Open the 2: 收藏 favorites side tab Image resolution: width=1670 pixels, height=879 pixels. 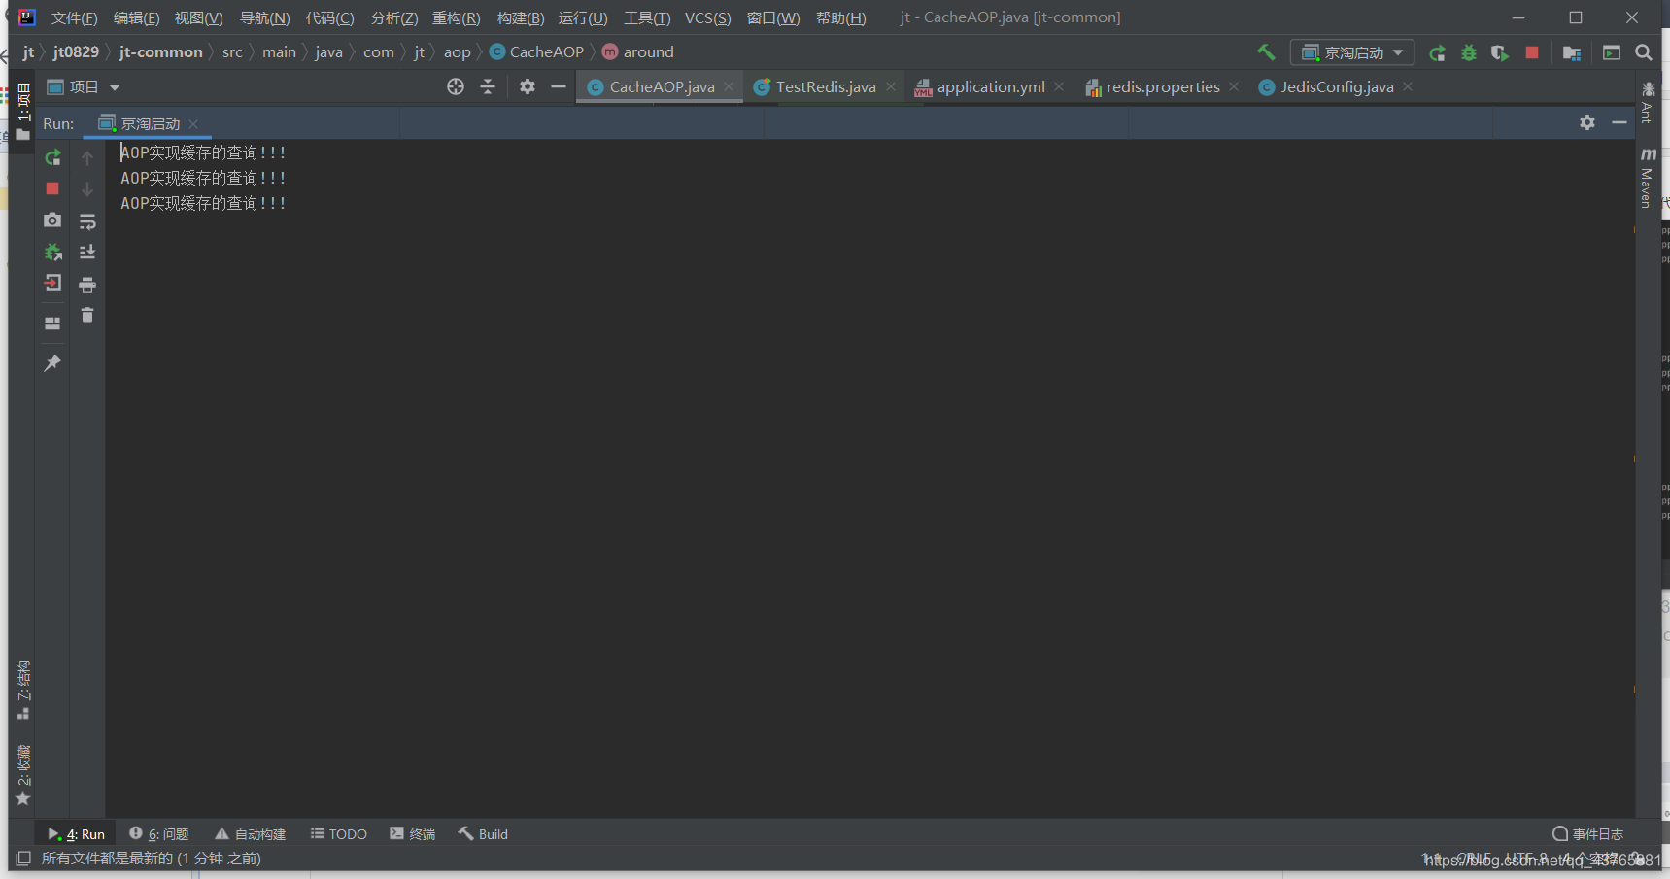[x=23, y=775]
